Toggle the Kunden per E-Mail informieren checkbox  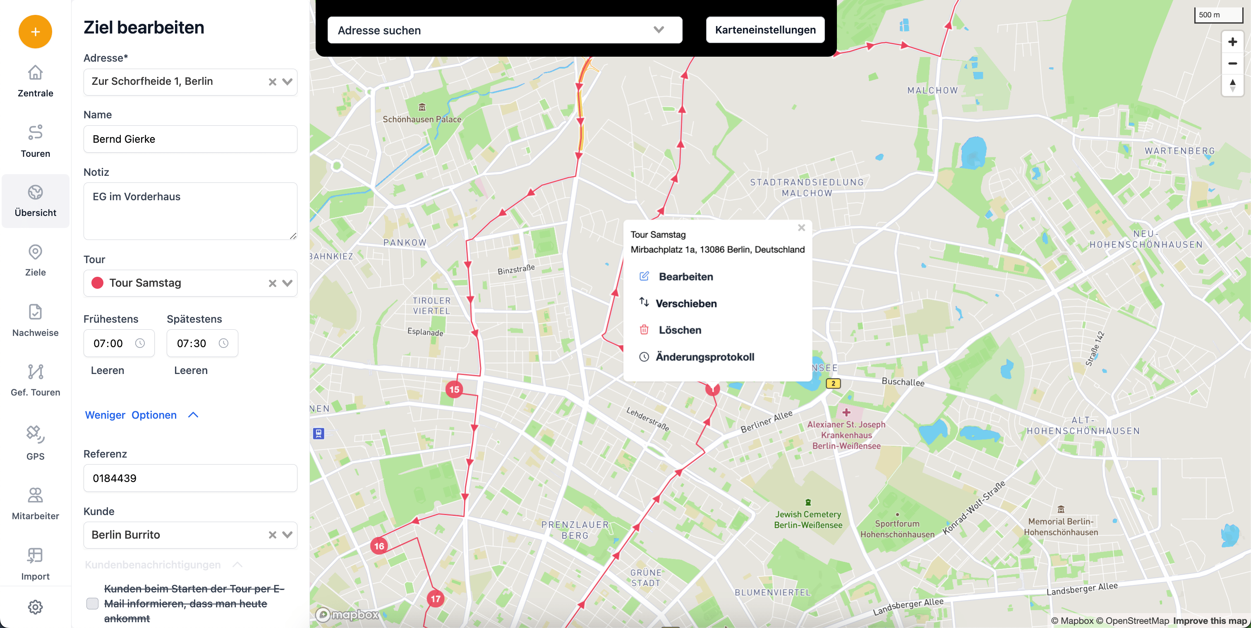pos(92,603)
